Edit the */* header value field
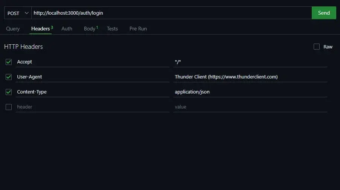This screenshot has height=190, width=340. coord(250,62)
